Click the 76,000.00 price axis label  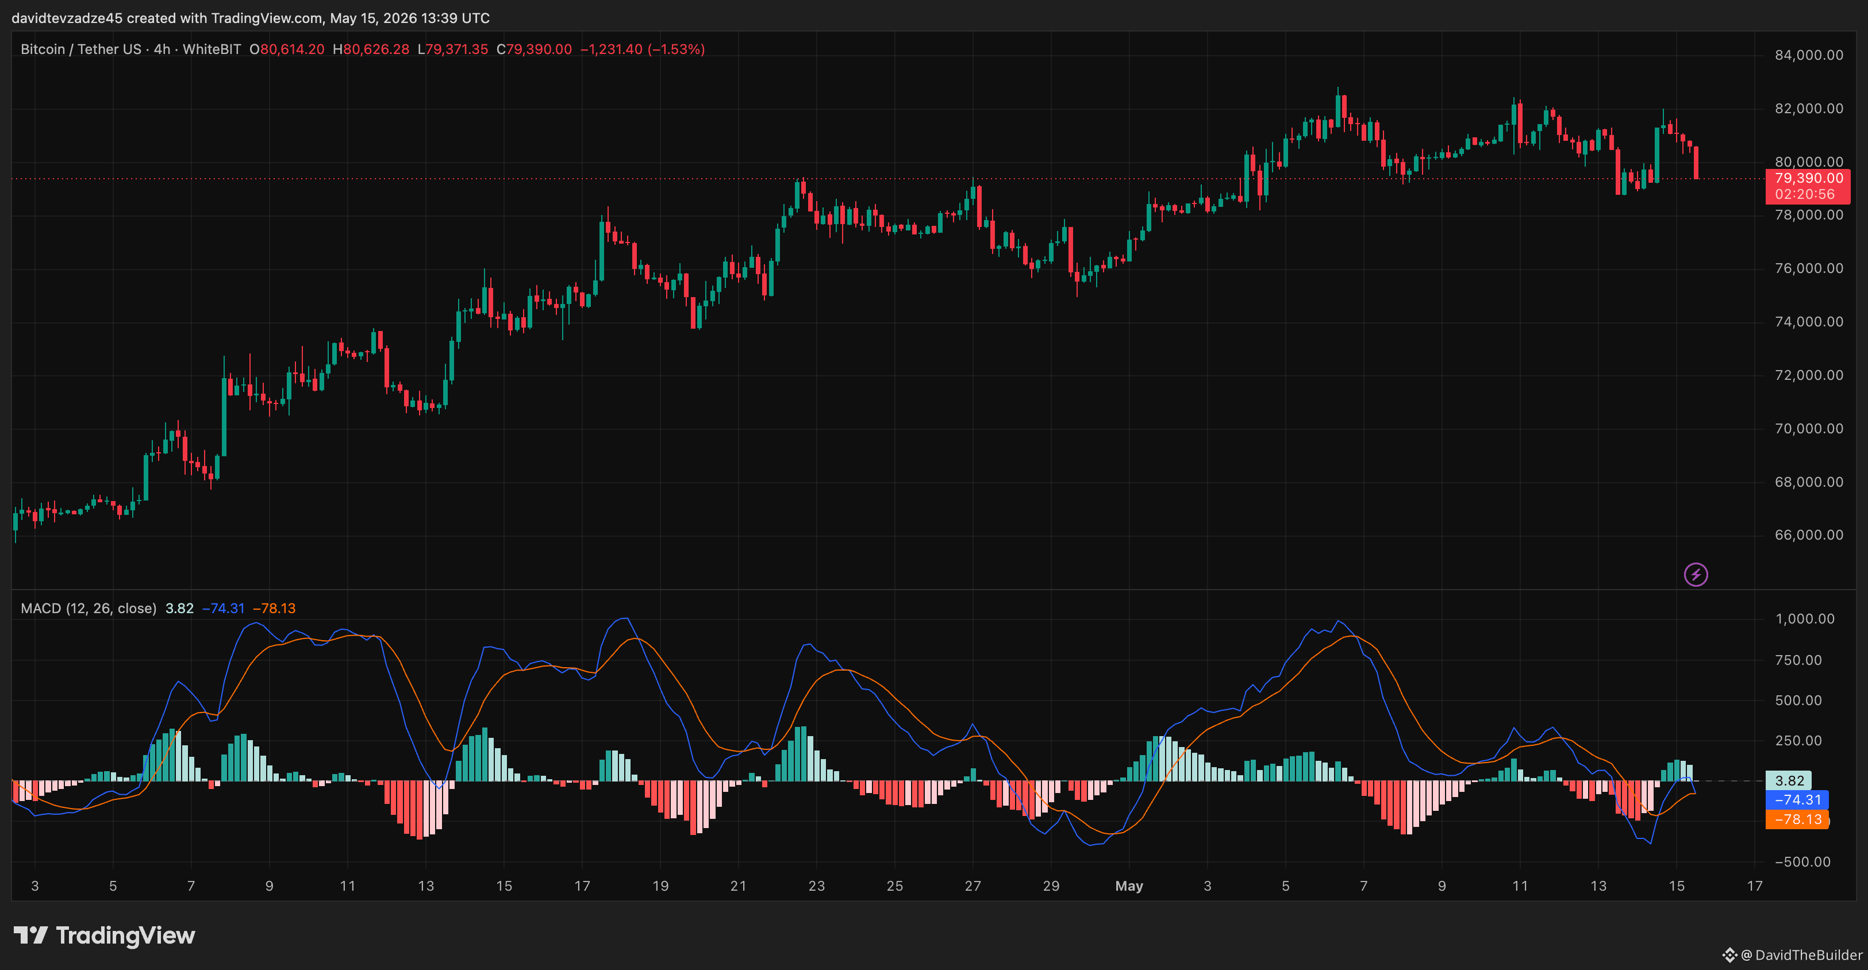tap(1809, 268)
